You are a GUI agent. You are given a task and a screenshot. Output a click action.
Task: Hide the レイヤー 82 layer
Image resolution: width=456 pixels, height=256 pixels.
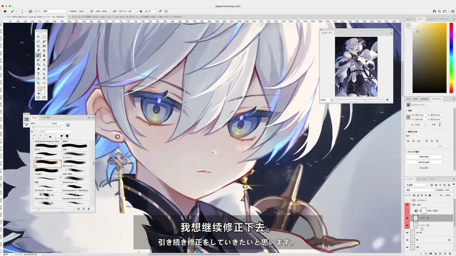pos(407,225)
